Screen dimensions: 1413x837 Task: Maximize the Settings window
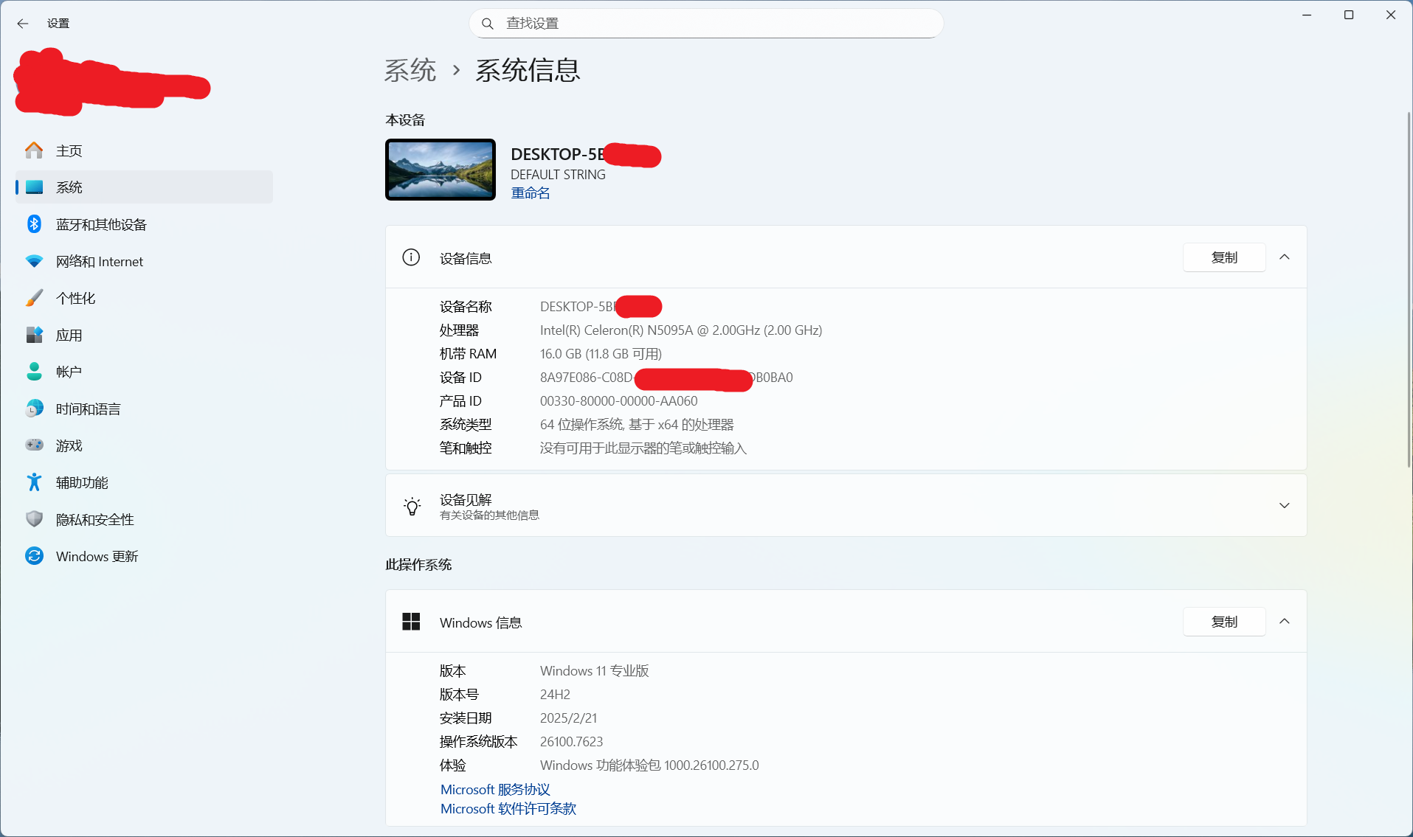click(1349, 15)
